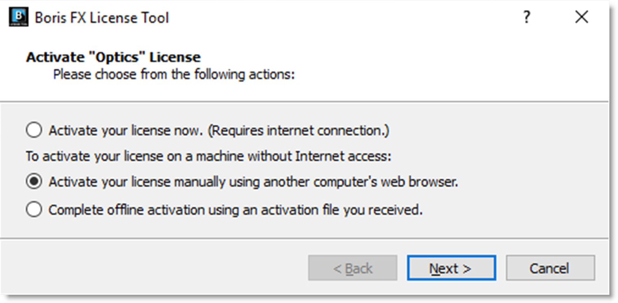Image resolution: width=618 pixels, height=303 pixels.
Task: Choose the manual activation via web browser radio button
Action: 34,182
